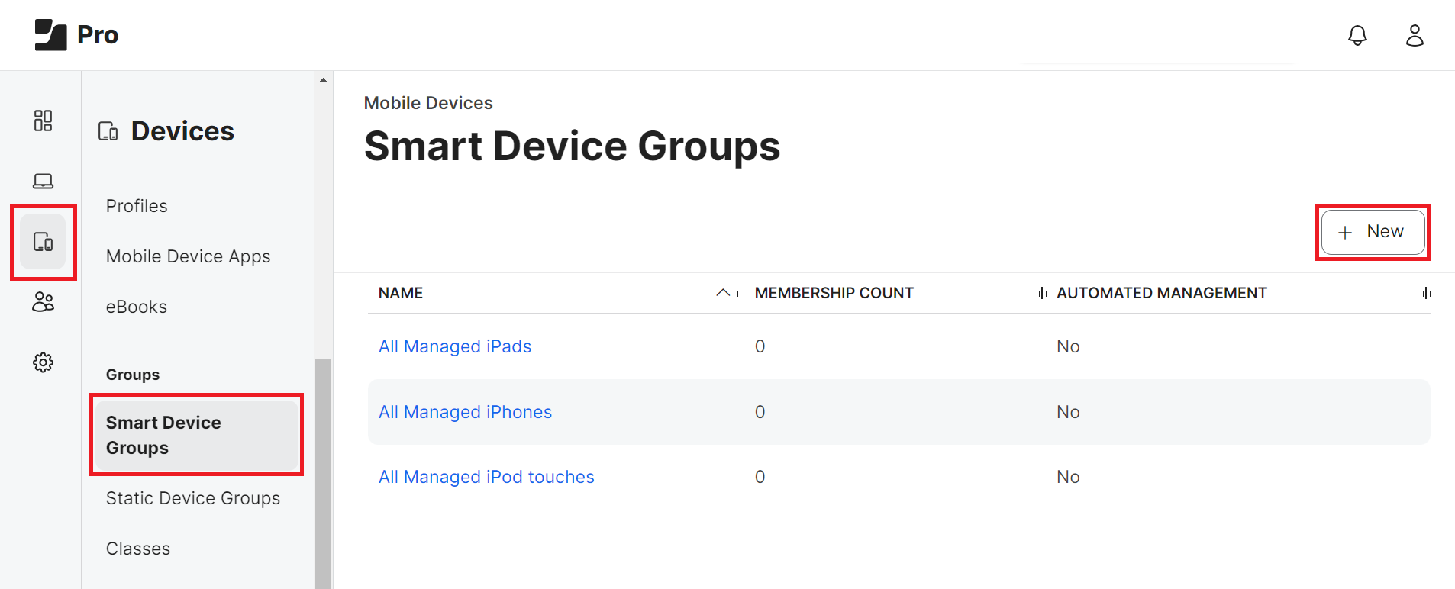
Task: Click the Automated Management column header
Action: tap(1161, 293)
